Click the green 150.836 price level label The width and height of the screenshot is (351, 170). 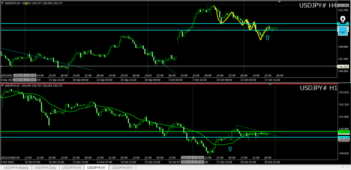point(343,132)
